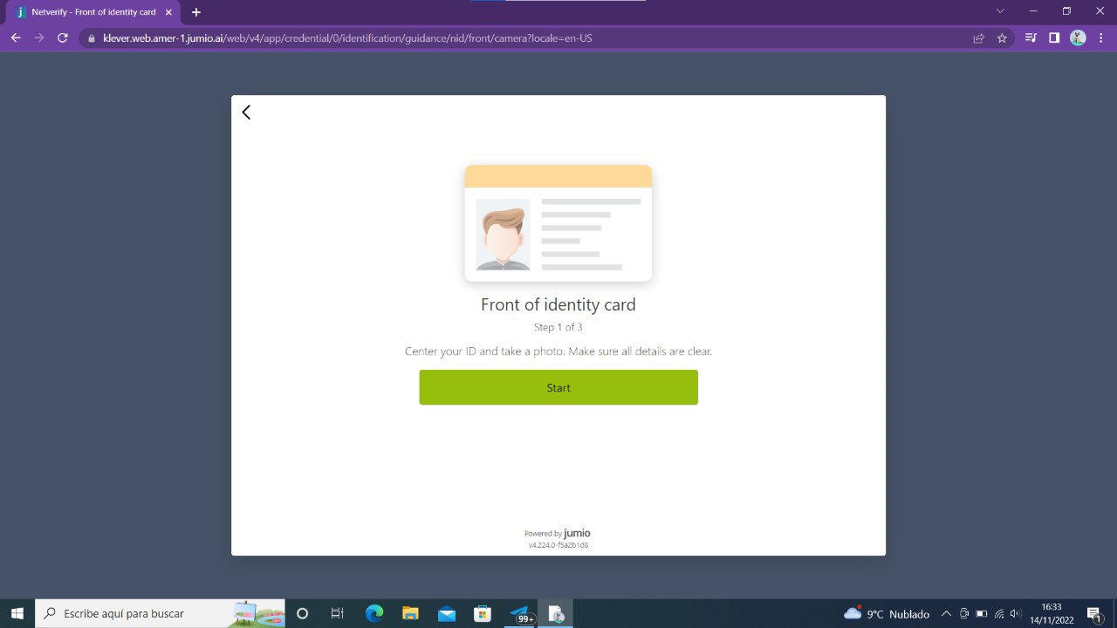Open the media controls icon
Image resolution: width=1117 pixels, height=628 pixels.
pos(1031,38)
